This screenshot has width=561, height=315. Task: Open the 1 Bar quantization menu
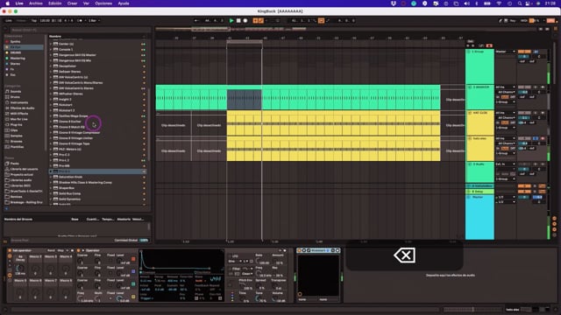(x=94, y=21)
